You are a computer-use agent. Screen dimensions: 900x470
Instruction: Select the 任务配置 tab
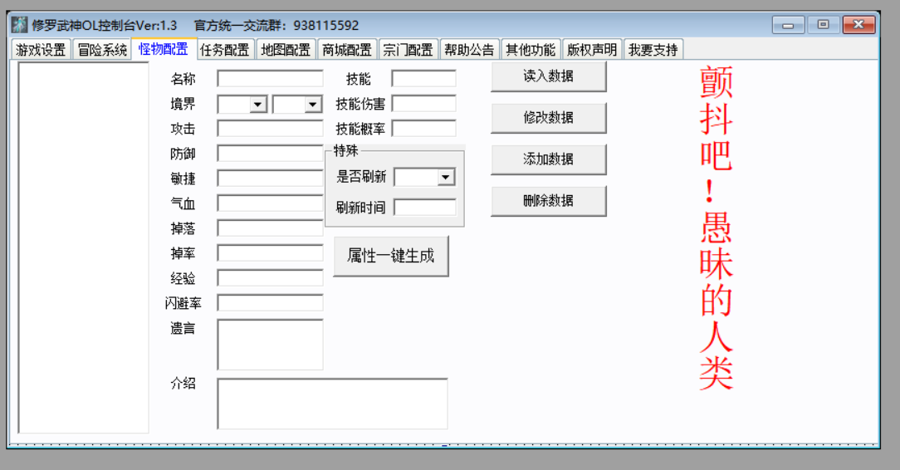tap(224, 50)
